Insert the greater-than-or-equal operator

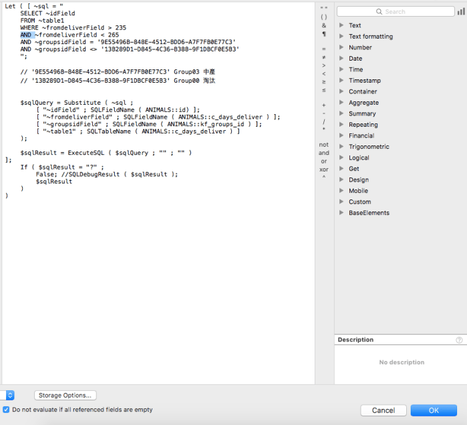click(324, 81)
